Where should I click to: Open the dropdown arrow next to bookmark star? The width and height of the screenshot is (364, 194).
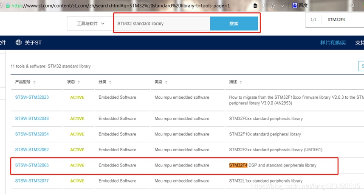coord(282,6)
